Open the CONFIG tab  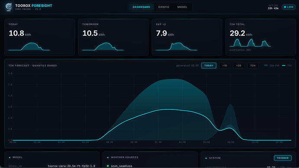point(164,7)
